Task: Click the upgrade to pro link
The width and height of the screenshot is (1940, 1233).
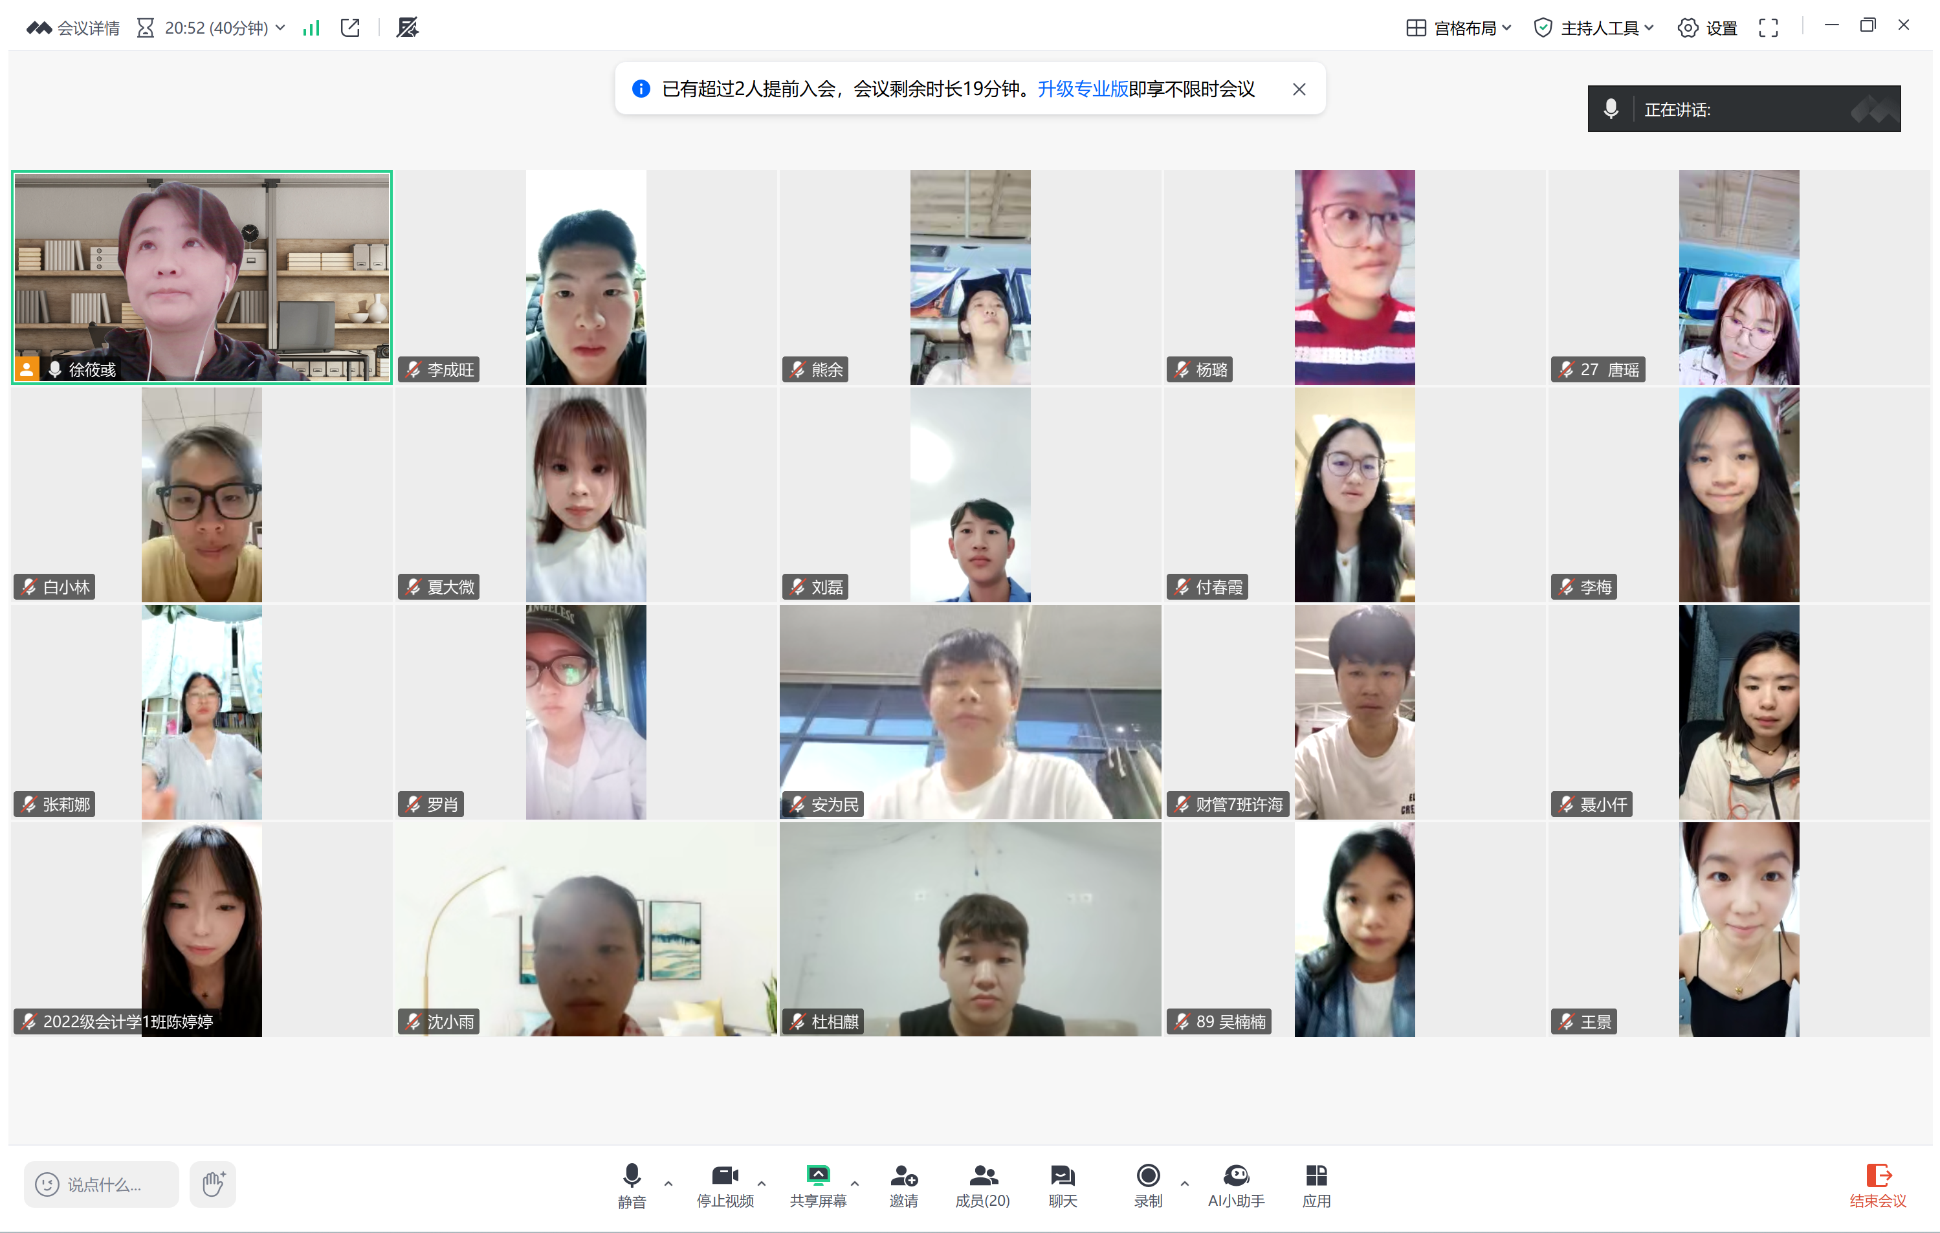Action: click(1082, 89)
